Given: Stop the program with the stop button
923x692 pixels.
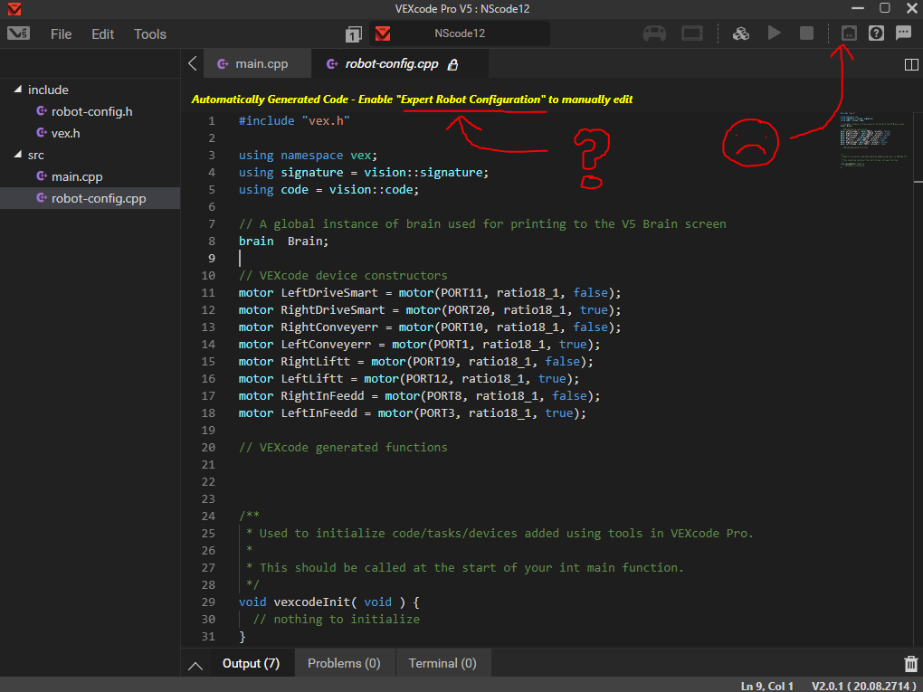Looking at the screenshot, I should (806, 33).
